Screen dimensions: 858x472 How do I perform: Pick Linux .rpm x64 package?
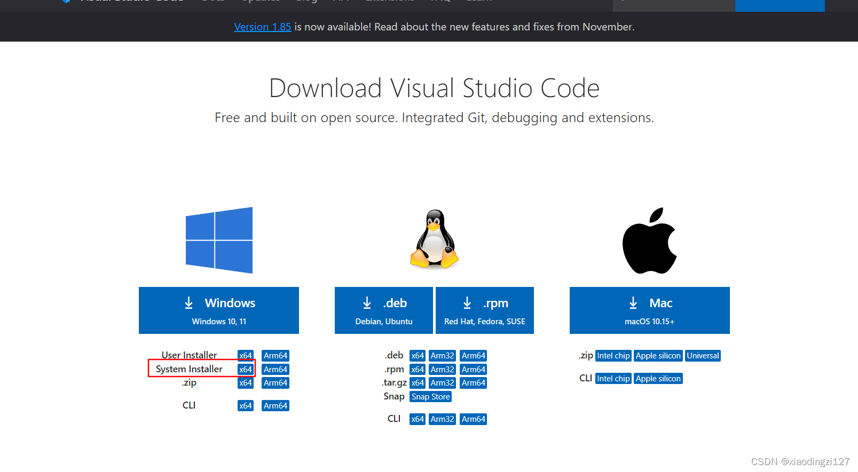[418, 370]
